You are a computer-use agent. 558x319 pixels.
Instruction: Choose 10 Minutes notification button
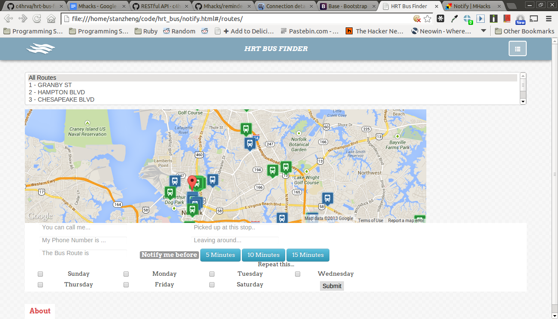(x=264, y=255)
